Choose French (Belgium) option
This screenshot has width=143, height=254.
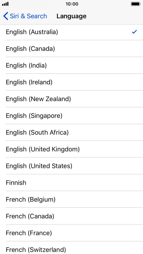71,199
